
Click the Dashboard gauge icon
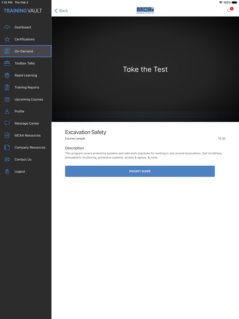click(x=7, y=27)
